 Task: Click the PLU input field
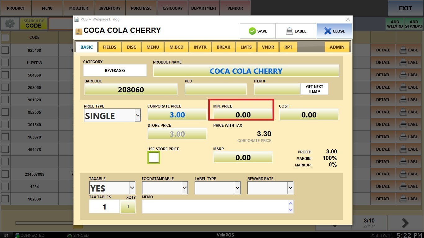(216, 89)
